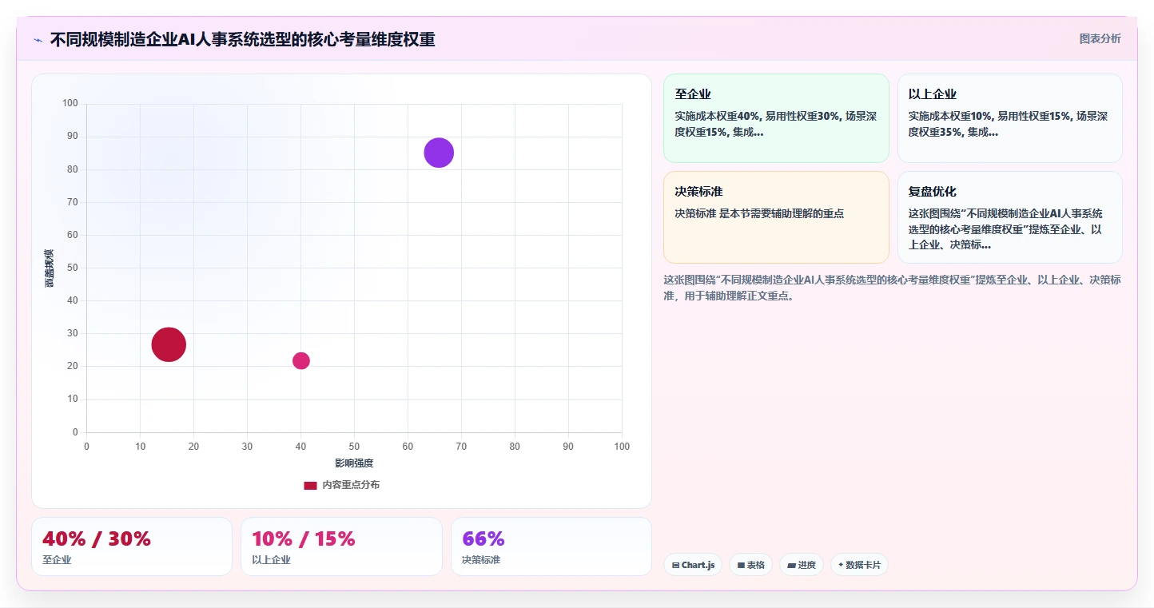Click the purple bubble near 65
The height and width of the screenshot is (608, 1154).
(x=439, y=152)
